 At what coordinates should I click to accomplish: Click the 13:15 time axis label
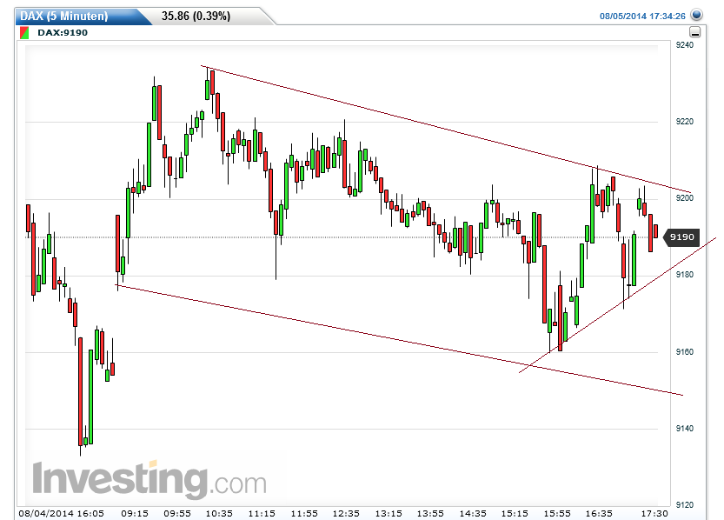tap(389, 514)
